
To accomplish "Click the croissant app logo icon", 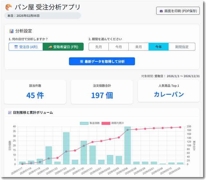I will [x=9, y=7].
